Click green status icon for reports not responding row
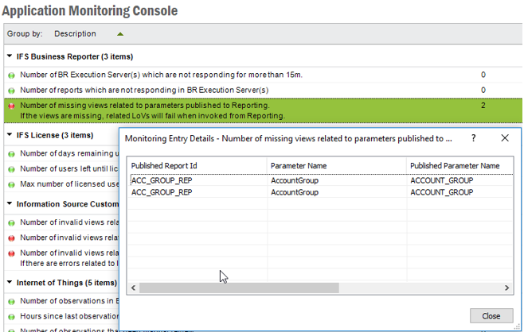 pos(12,91)
